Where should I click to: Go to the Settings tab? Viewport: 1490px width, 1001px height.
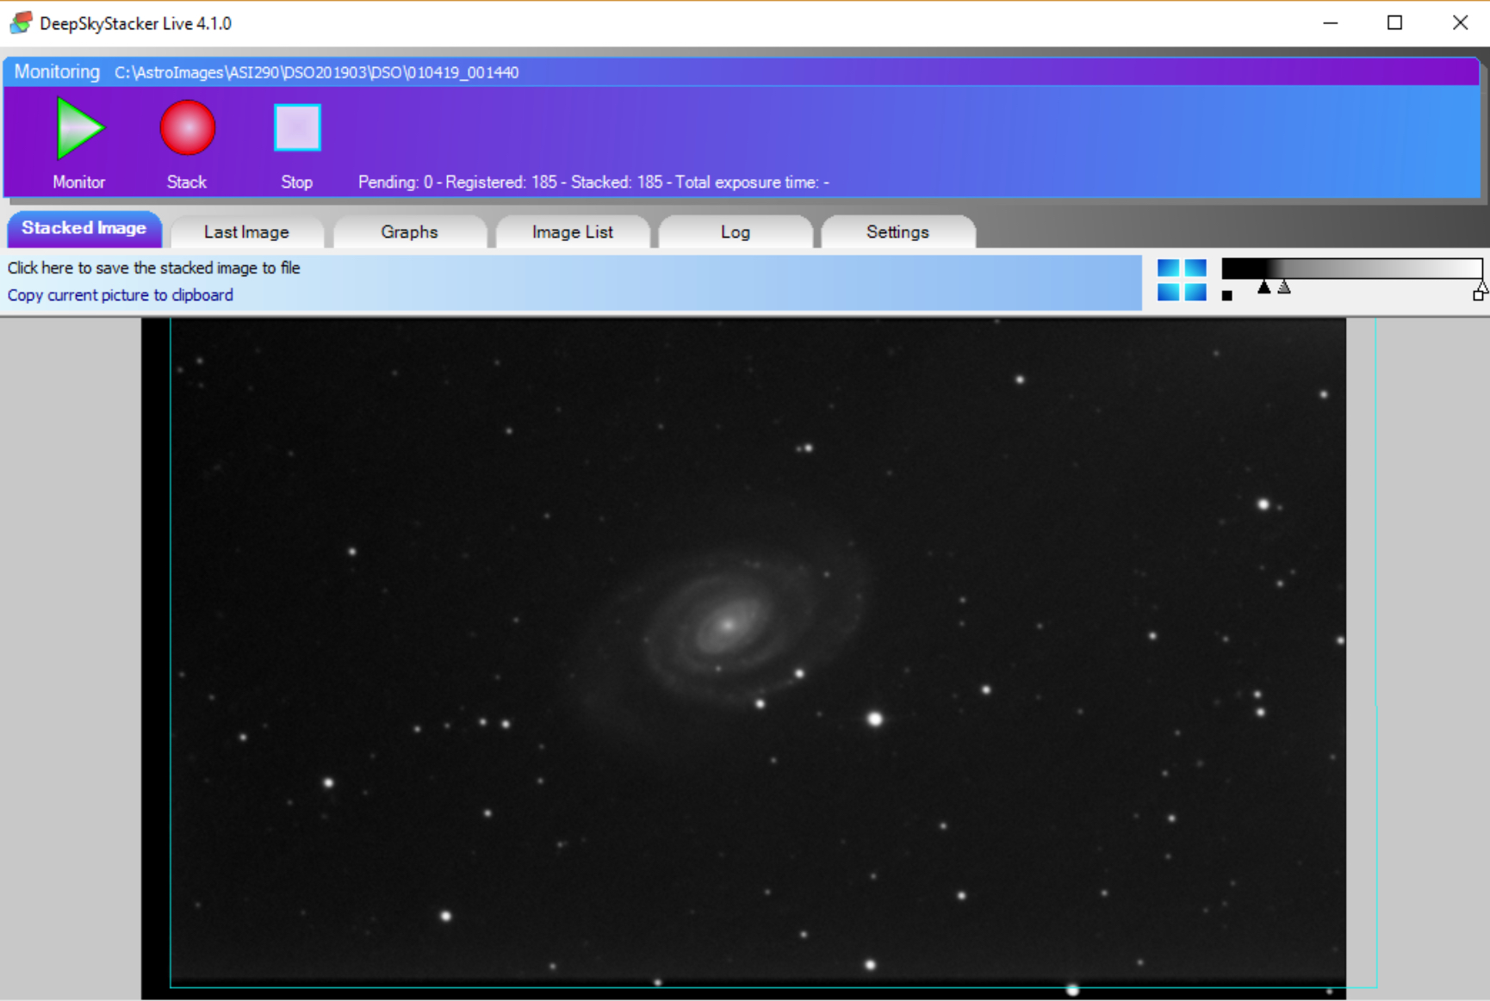pyautogui.click(x=897, y=232)
